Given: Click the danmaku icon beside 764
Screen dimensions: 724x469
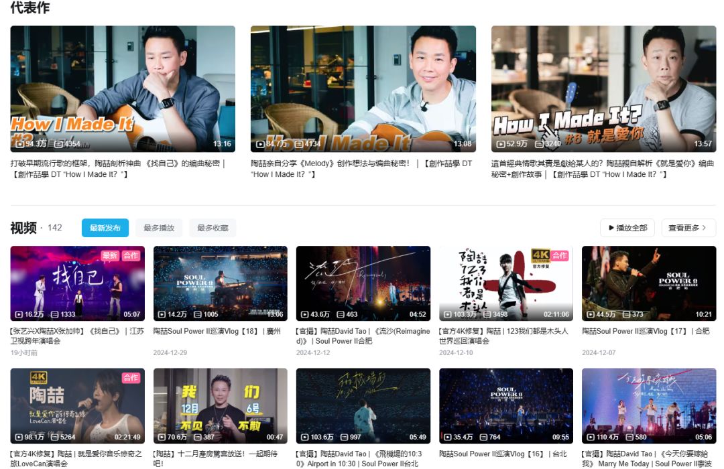Looking at the screenshot, I should coord(483,437).
